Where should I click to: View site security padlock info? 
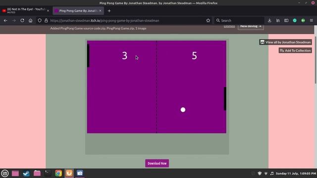tap(46, 21)
